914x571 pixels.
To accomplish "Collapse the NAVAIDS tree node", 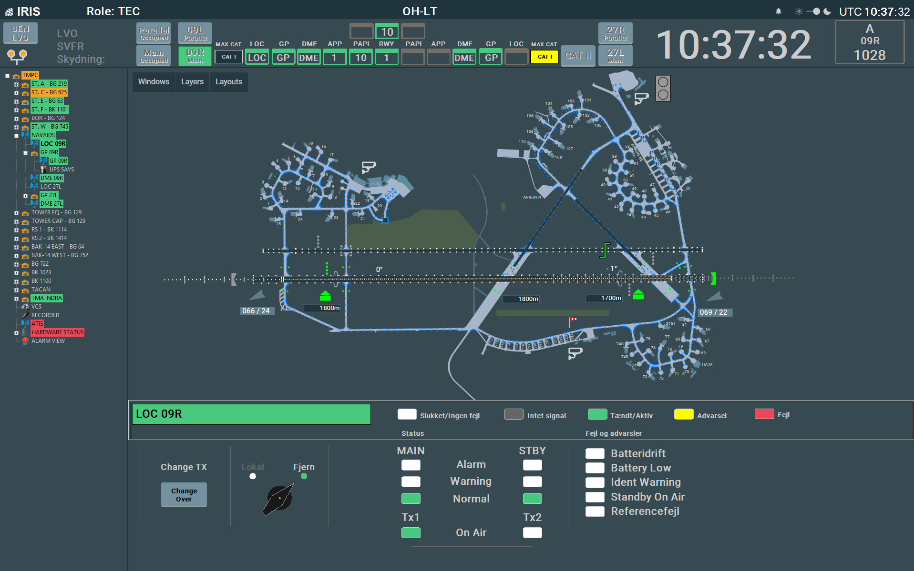I will [16, 136].
